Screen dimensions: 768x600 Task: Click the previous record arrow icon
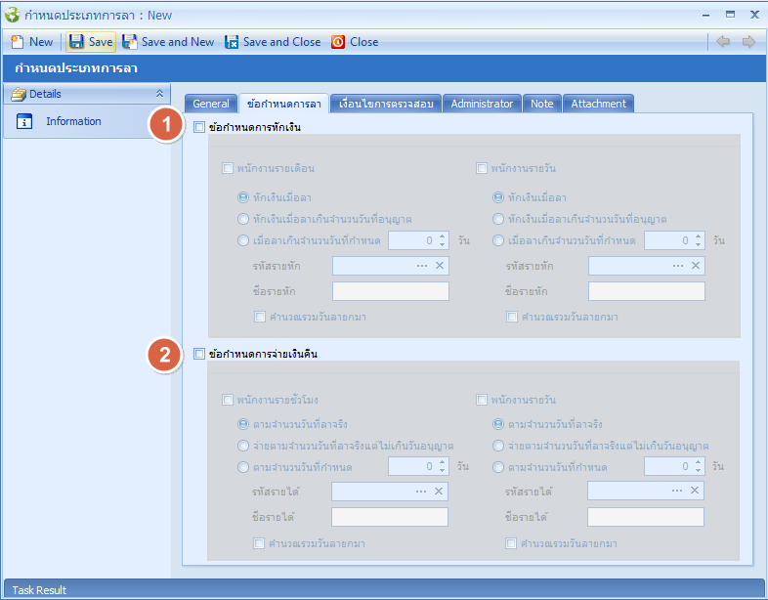click(x=723, y=42)
